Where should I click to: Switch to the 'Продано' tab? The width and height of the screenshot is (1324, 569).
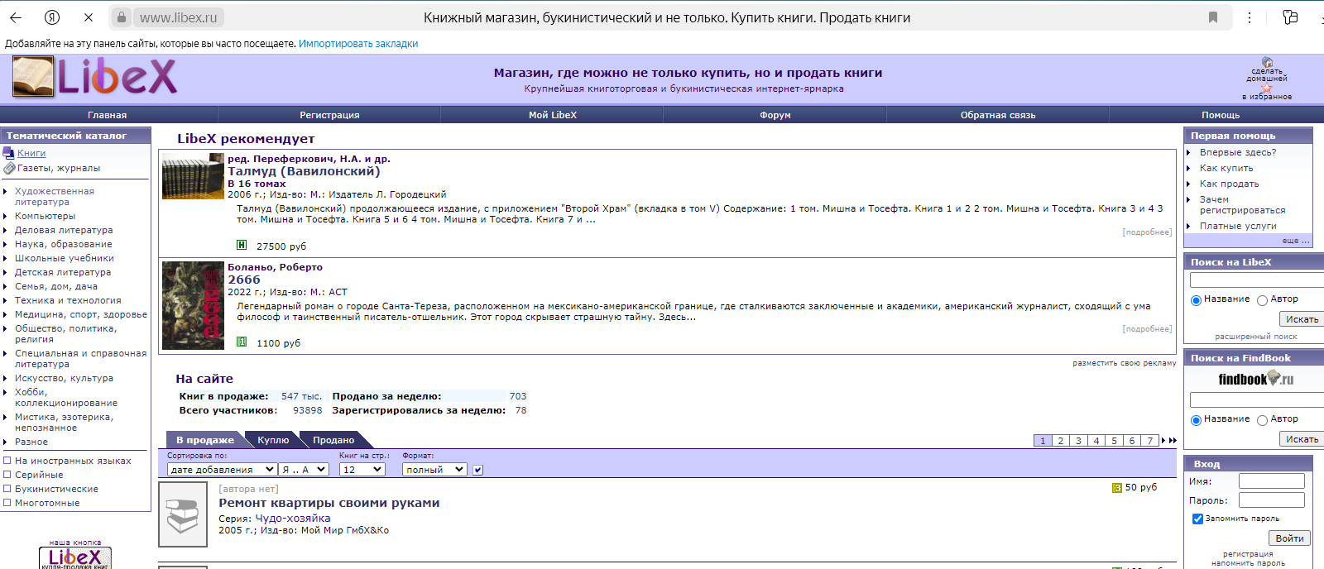click(x=333, y=440)
